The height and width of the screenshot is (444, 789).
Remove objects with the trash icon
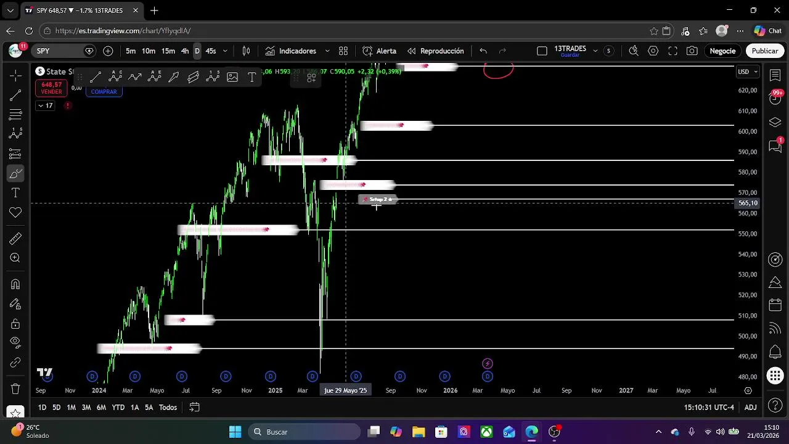(15, 389)
